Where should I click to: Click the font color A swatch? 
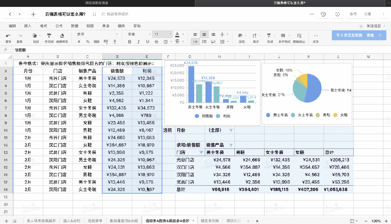pyautogui.click(x=177, y=35)
